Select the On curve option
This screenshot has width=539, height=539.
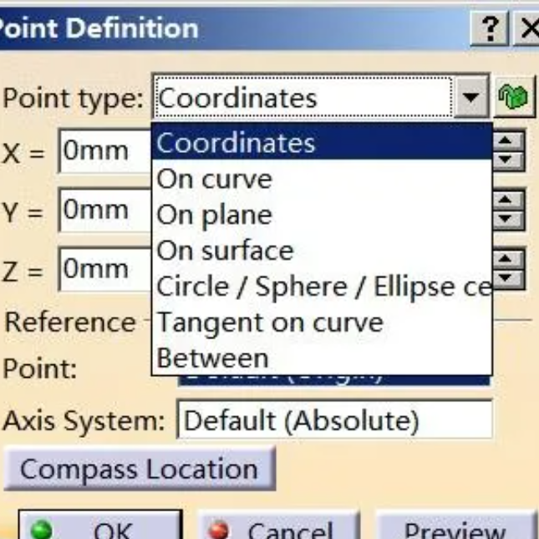tap(215, 179)
